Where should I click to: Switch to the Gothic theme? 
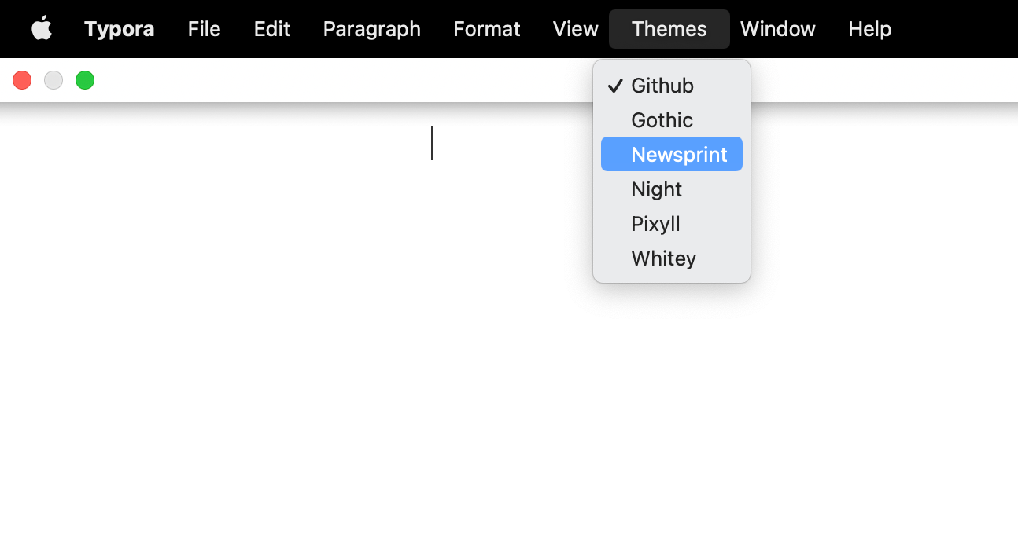pos(662,120)
